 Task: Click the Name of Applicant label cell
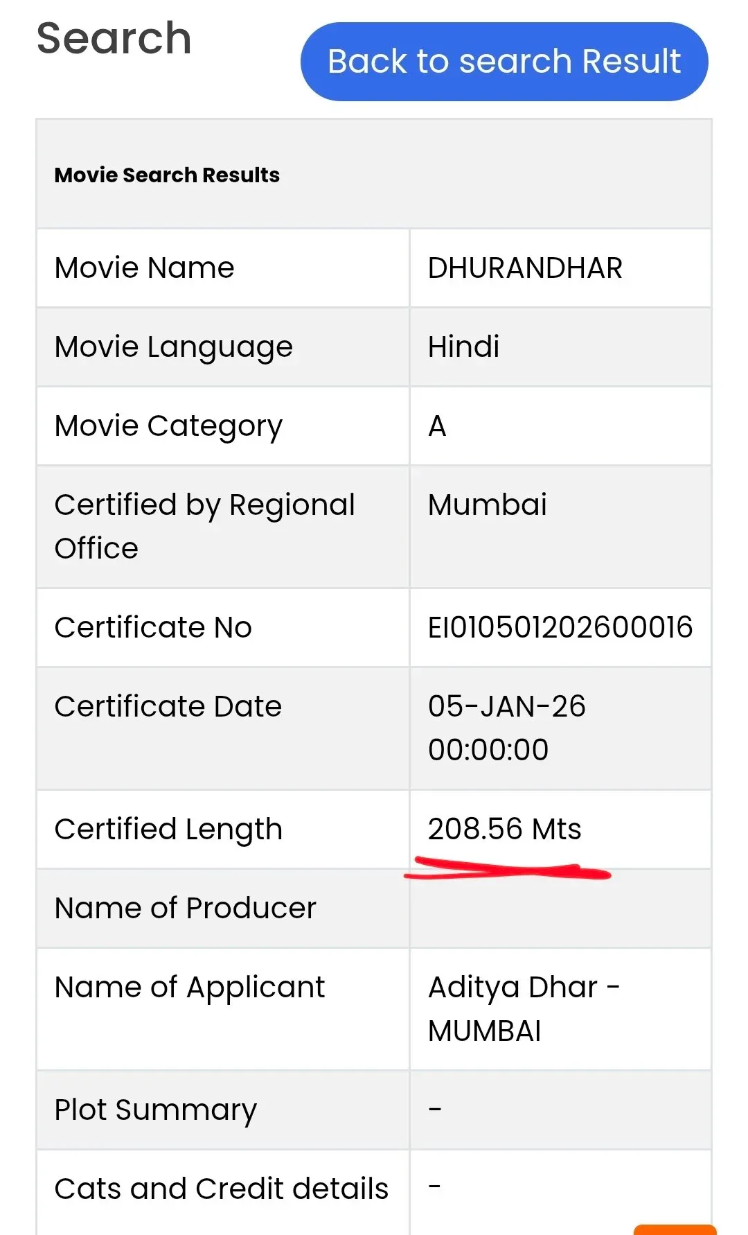tap(189, 986)
